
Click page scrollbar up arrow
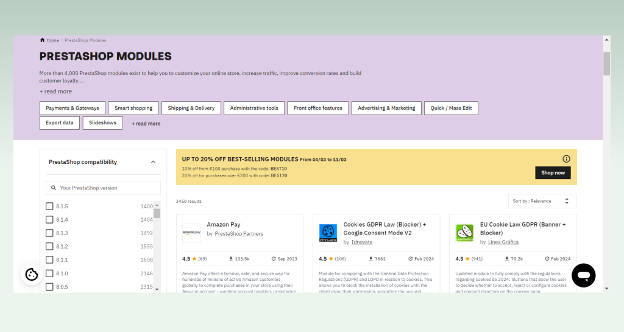pyautogui.click(x=606, y=40)
